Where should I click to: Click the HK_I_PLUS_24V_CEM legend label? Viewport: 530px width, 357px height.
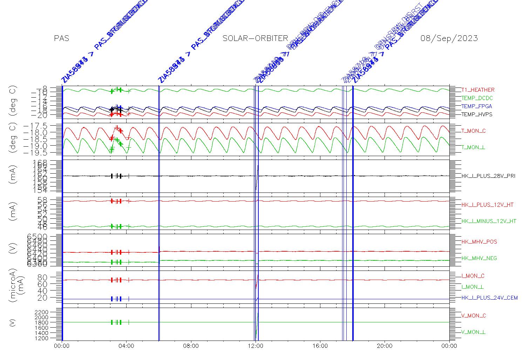click(489, 298)
